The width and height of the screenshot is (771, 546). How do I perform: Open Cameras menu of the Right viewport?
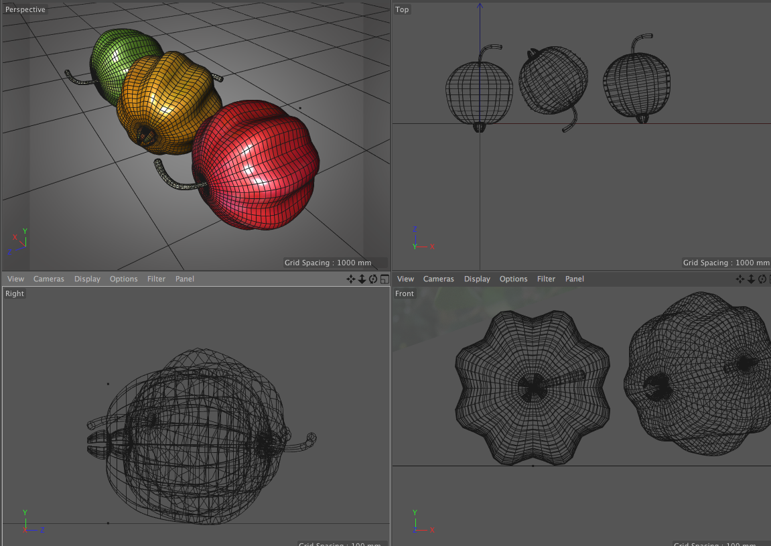[49, 279]
